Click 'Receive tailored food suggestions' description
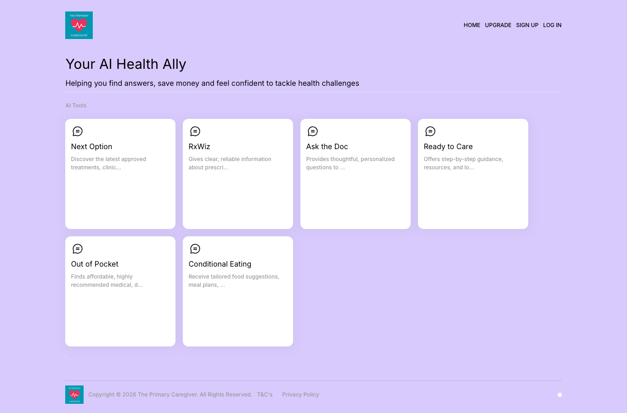This screenshot has width=627, height=413. (x=234, y=281)
